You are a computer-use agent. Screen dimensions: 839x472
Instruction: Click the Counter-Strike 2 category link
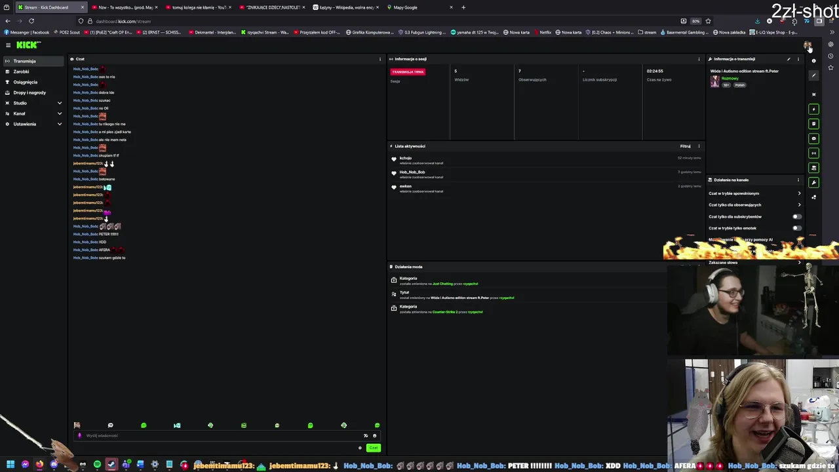(445, 312)
